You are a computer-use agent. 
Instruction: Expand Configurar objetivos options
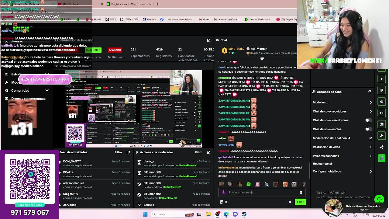370,172
